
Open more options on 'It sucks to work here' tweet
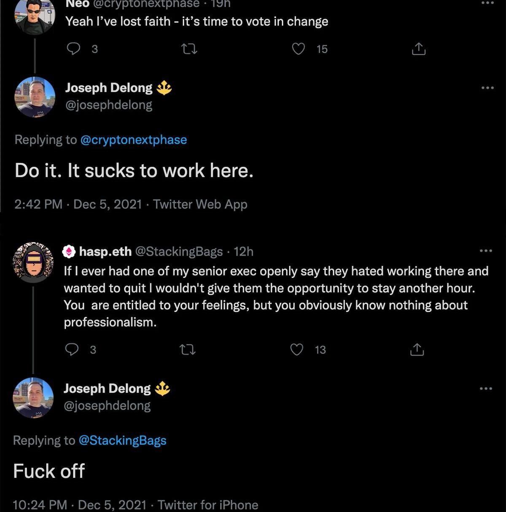tap(487, 88)
